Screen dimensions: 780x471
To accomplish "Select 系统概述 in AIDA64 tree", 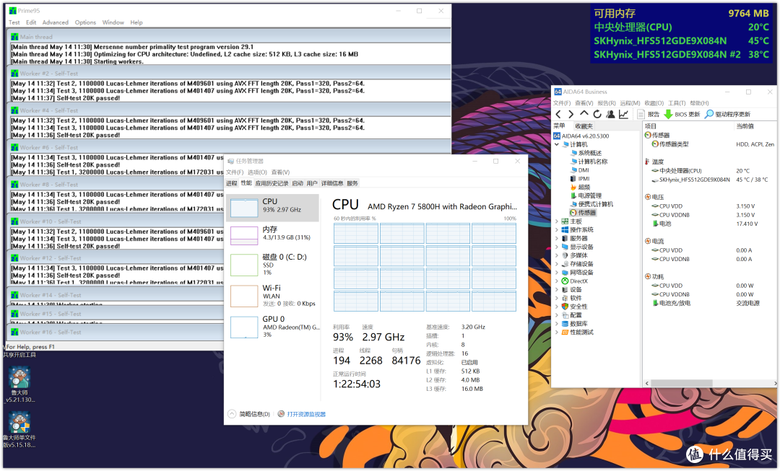I will (586, 153).
